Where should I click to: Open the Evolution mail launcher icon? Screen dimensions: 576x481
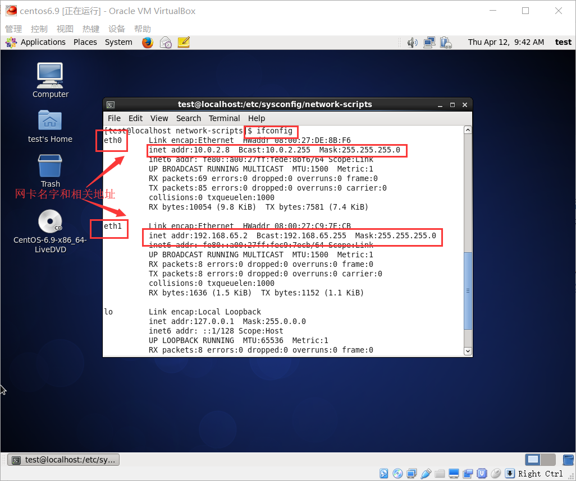(166, 43)
